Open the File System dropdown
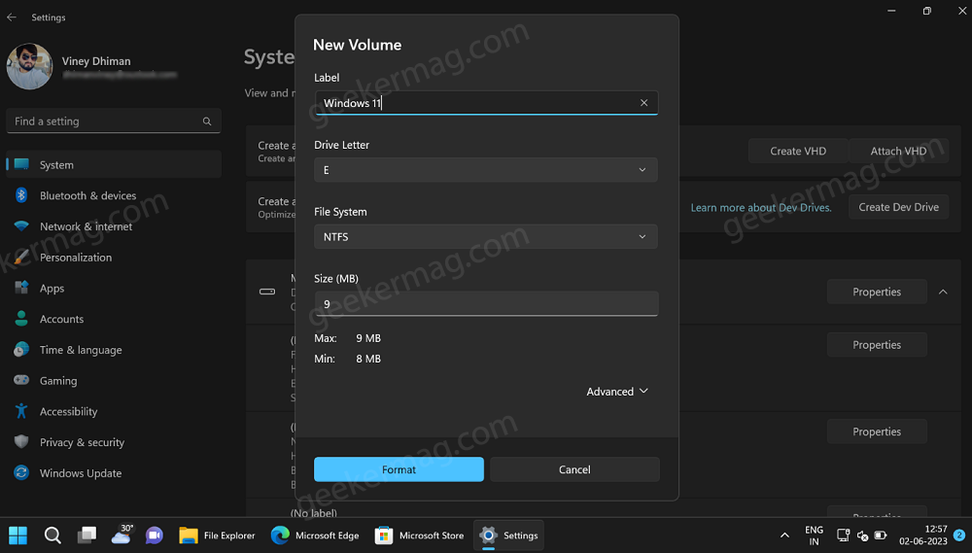The height and width of the screenshot is (553, 972). [485, 237]
